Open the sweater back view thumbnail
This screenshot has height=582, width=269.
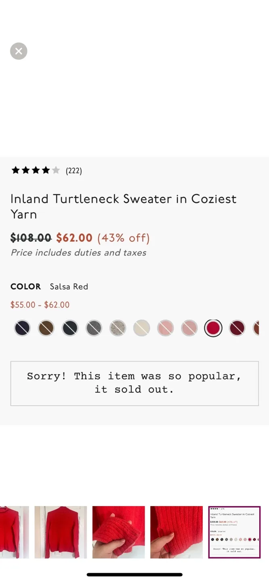click(60, 532)
